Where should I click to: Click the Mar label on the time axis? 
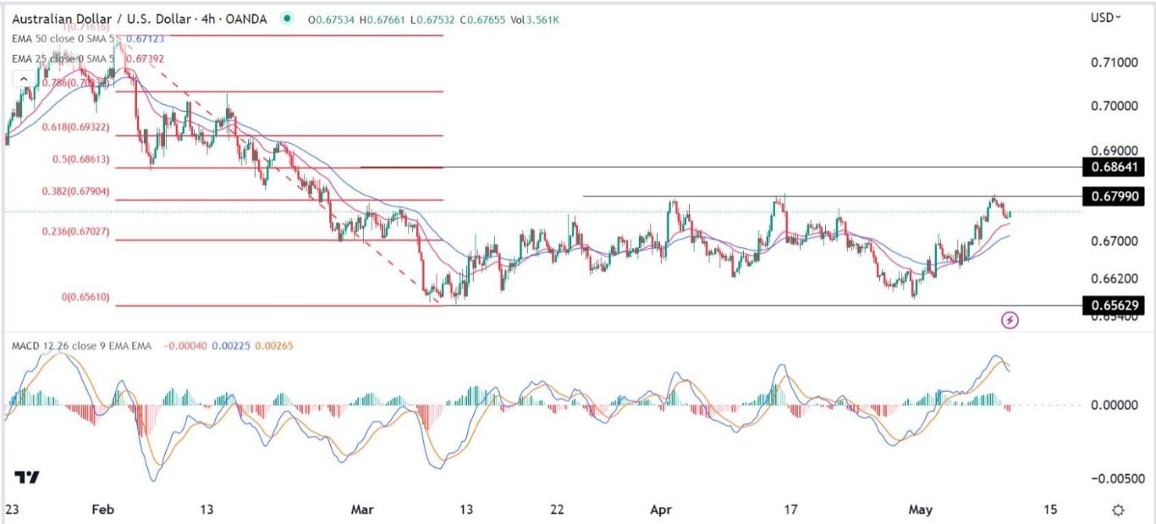click(362, 510)
